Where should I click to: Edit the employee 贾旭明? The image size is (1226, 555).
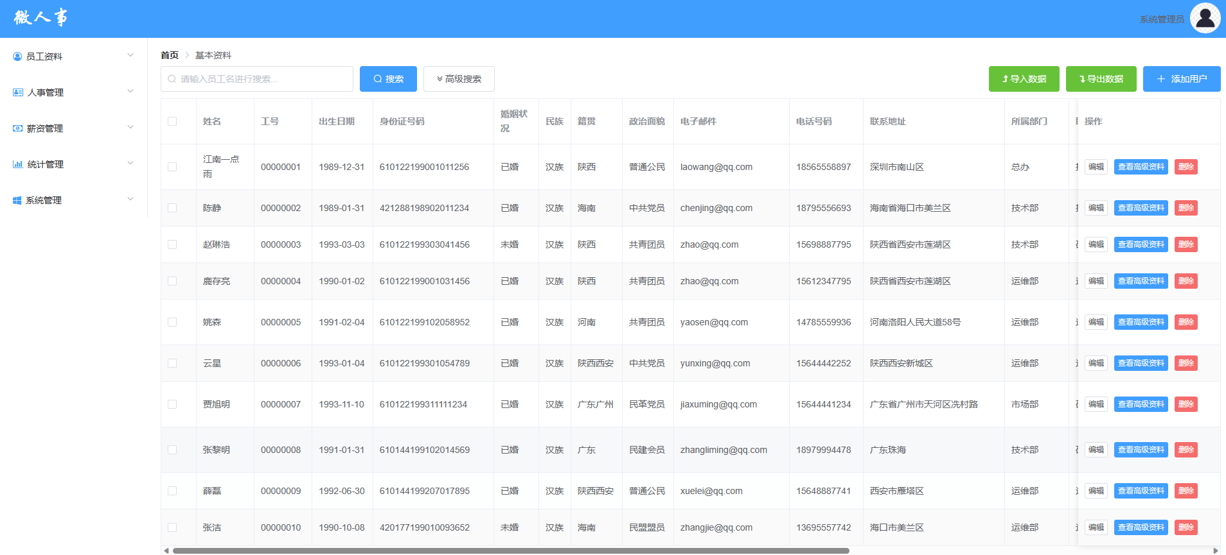coord(1096,404)
